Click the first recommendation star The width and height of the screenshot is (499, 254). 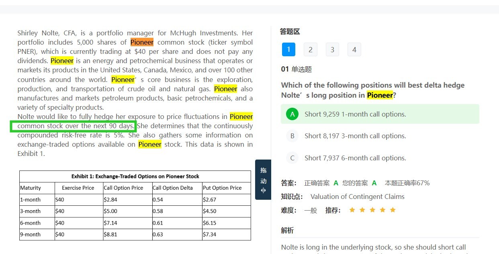point(352,210)
